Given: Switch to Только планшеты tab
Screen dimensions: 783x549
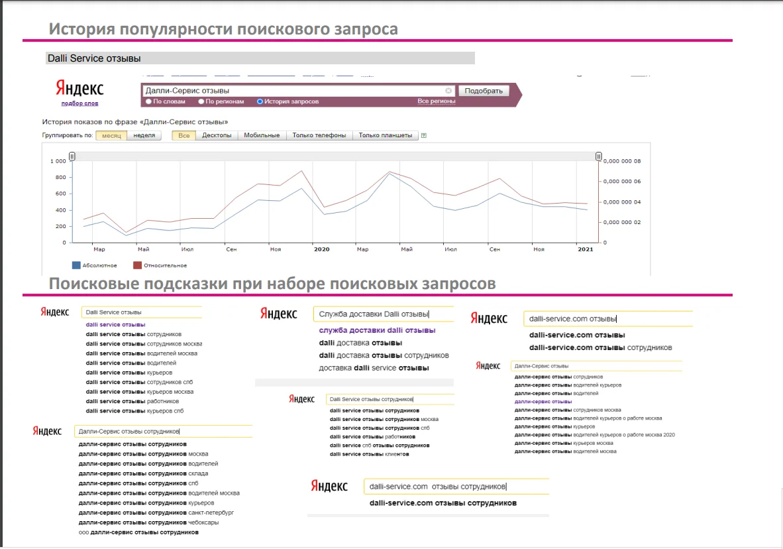Looking at the screenshot, I should pos(385,135).
